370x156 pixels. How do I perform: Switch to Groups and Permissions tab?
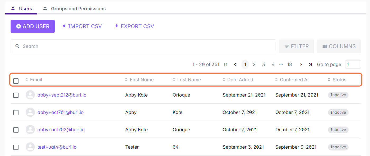pyautogui.click(x=78, y=9)
